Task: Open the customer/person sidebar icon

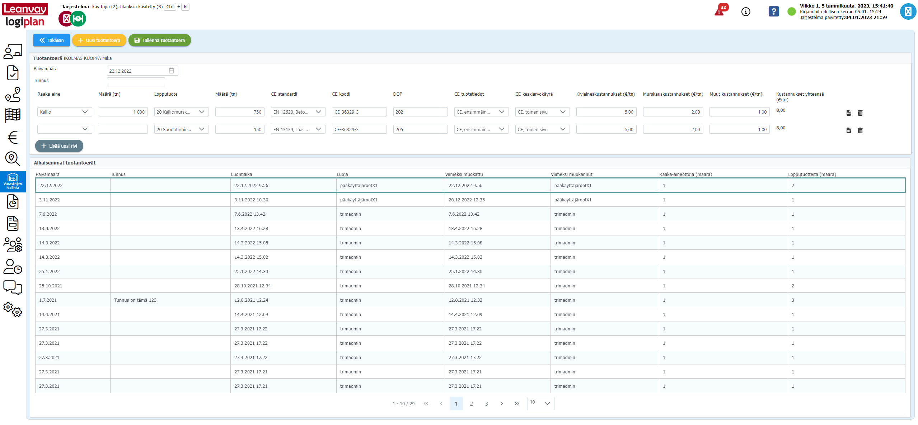Action: (13, 52)
